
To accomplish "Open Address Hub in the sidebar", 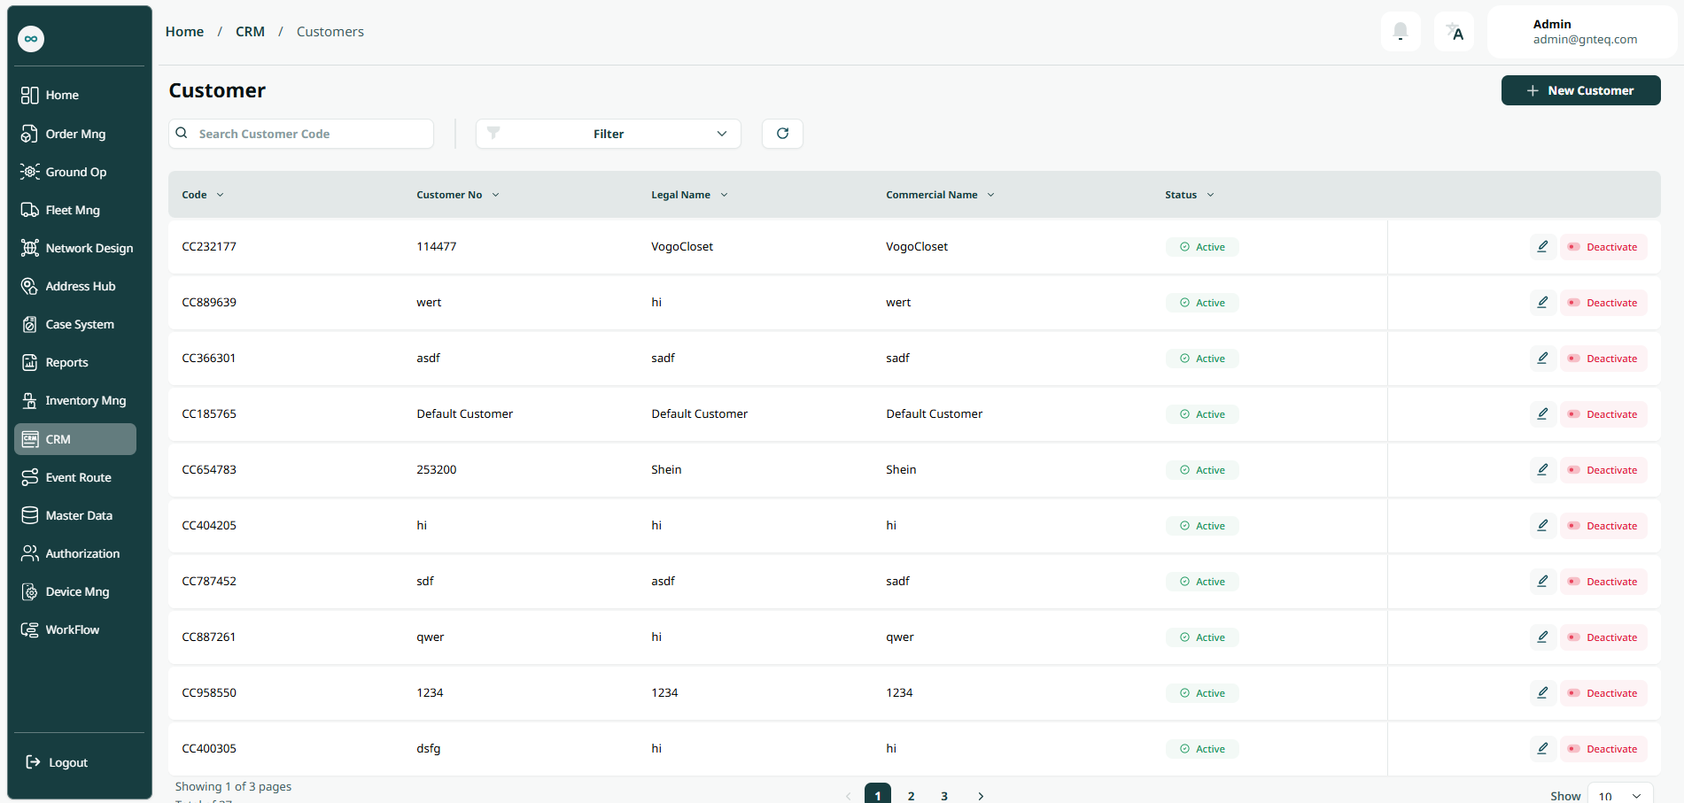I will pos(75,286).
